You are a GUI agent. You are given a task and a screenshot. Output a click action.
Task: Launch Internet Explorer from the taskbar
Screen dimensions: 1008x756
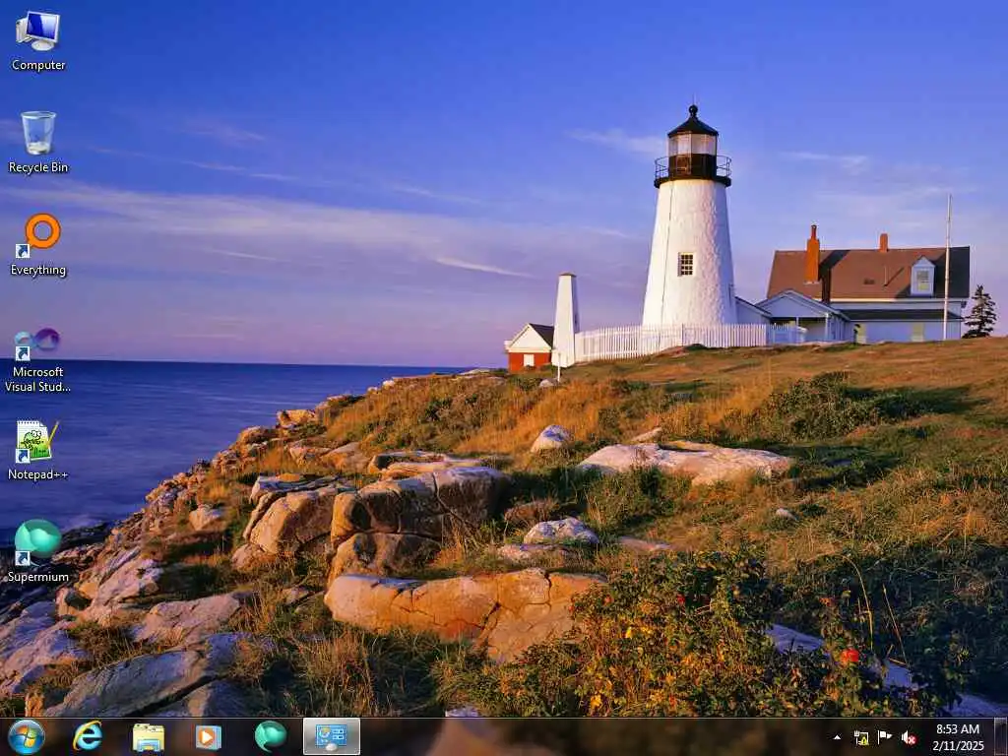[x=88, y=736]
